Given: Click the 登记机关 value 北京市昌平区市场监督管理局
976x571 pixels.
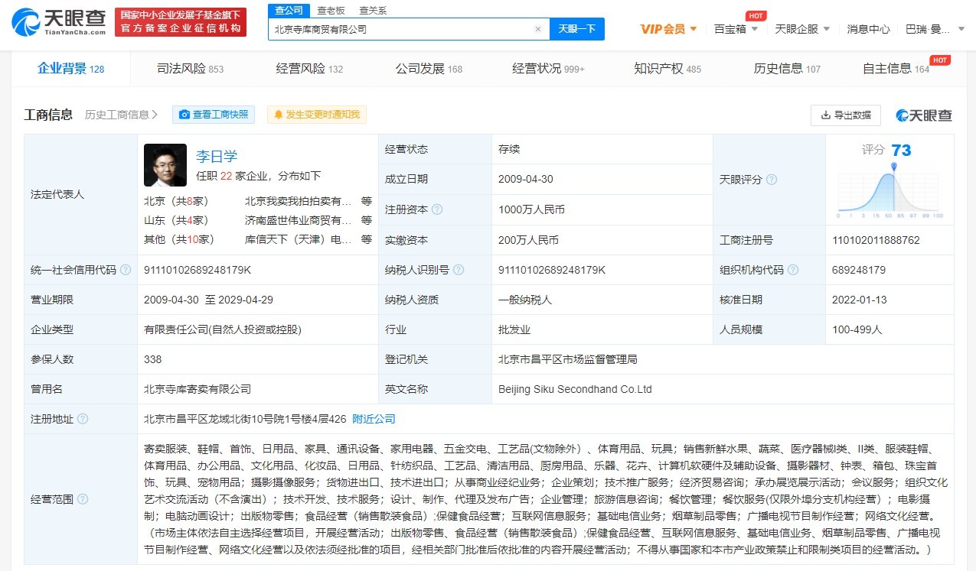Looking at the screenshot, I should coord(568,359).
